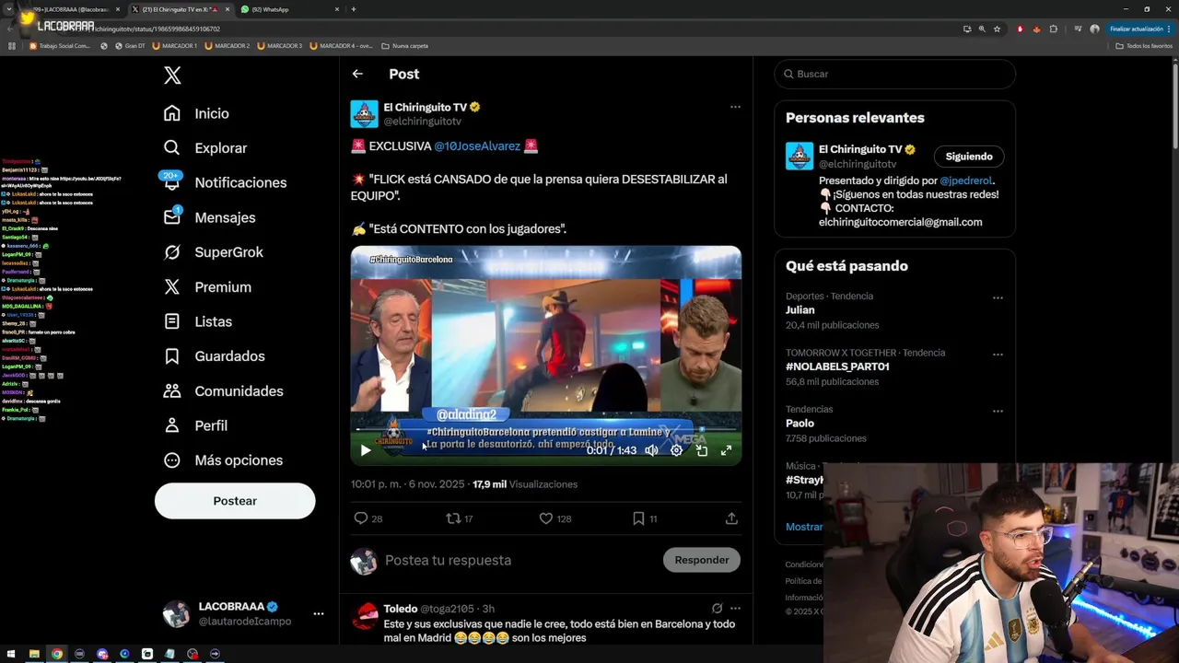Open File Explorer from the taskbar
1179x663 pixels.
(34, 654)
